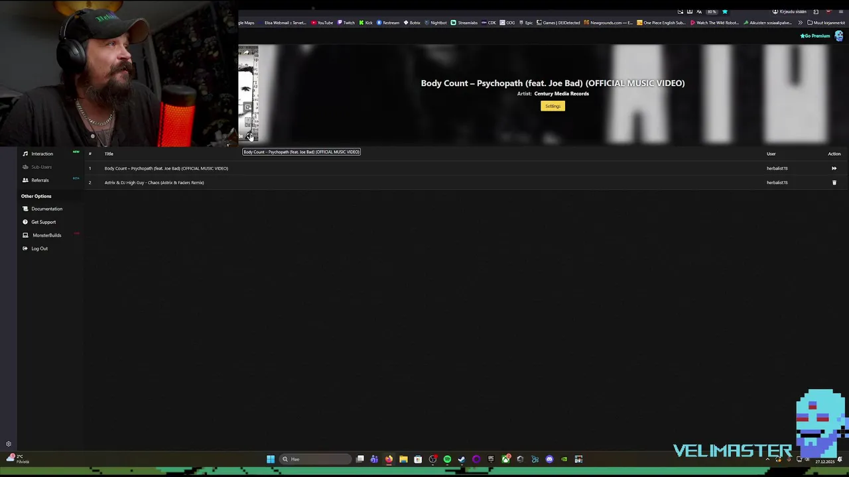Open the Muut kirjanmerkit bookmarks folder
This screenshot has height=477, width=849.
pyautogui.click(x=826, y=23)
